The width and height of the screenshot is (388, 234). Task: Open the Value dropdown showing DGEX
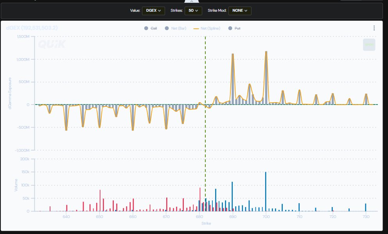click(x=153, y=11)
